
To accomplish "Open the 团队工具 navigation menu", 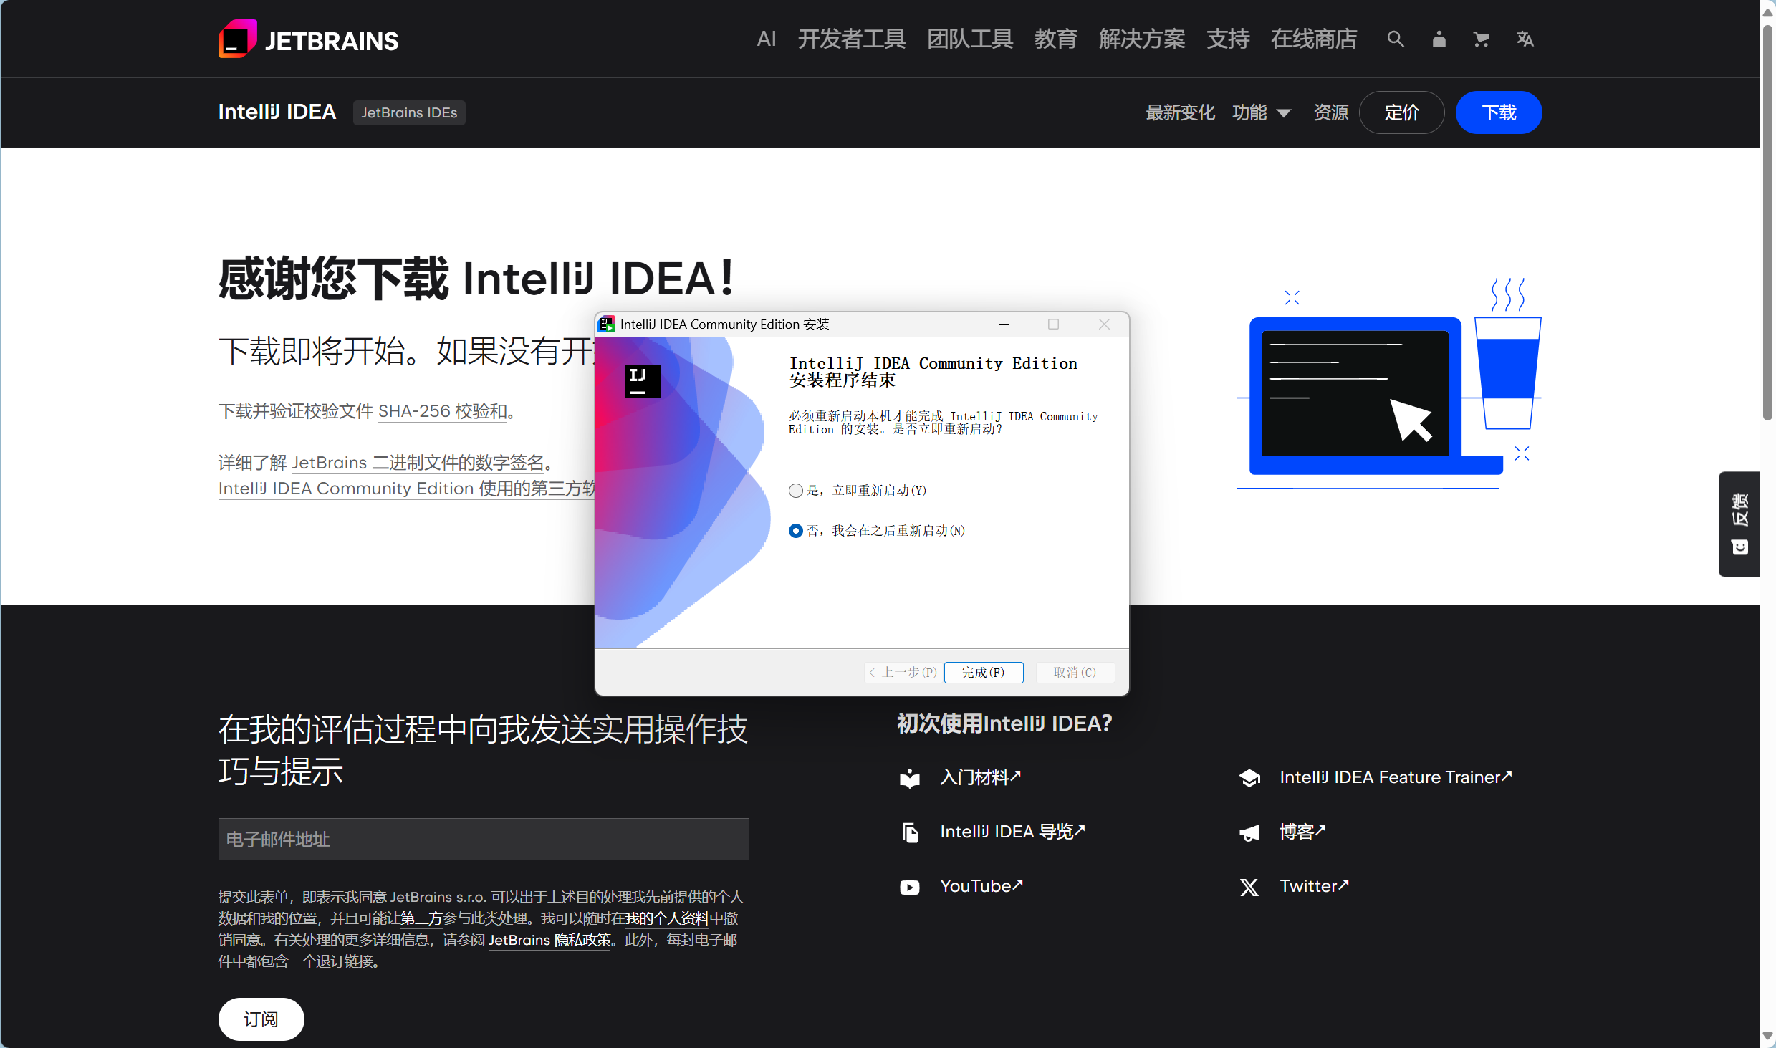I will point(970,39).
